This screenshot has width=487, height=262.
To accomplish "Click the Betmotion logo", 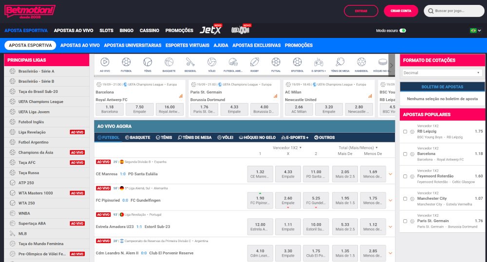I will (x=30, y=11).
